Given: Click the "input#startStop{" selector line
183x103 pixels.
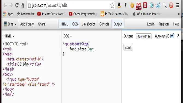Looking at the screenshot, I should pos(76,44).
